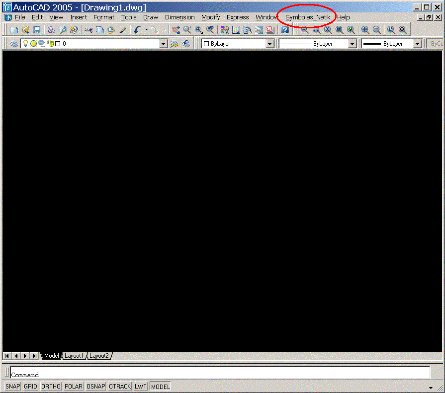445x393 pixels.
Task: Expand the layer list dropdown
Action: coord(164,44)
